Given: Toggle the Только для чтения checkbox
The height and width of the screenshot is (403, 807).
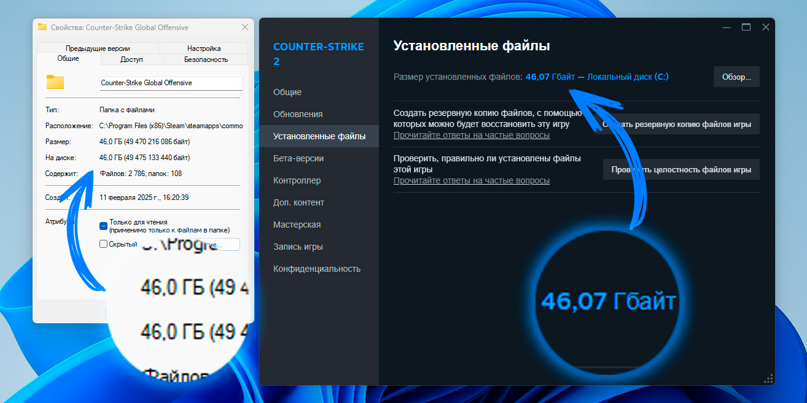Looking at the screenshot, I should 103,226.
